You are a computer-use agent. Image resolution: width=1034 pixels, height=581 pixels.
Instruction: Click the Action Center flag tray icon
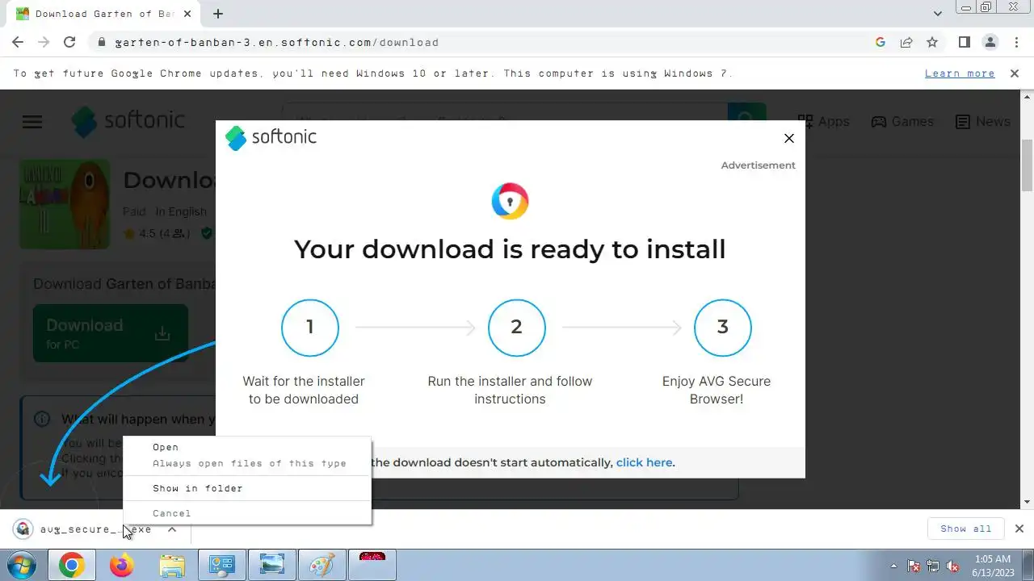914,566
